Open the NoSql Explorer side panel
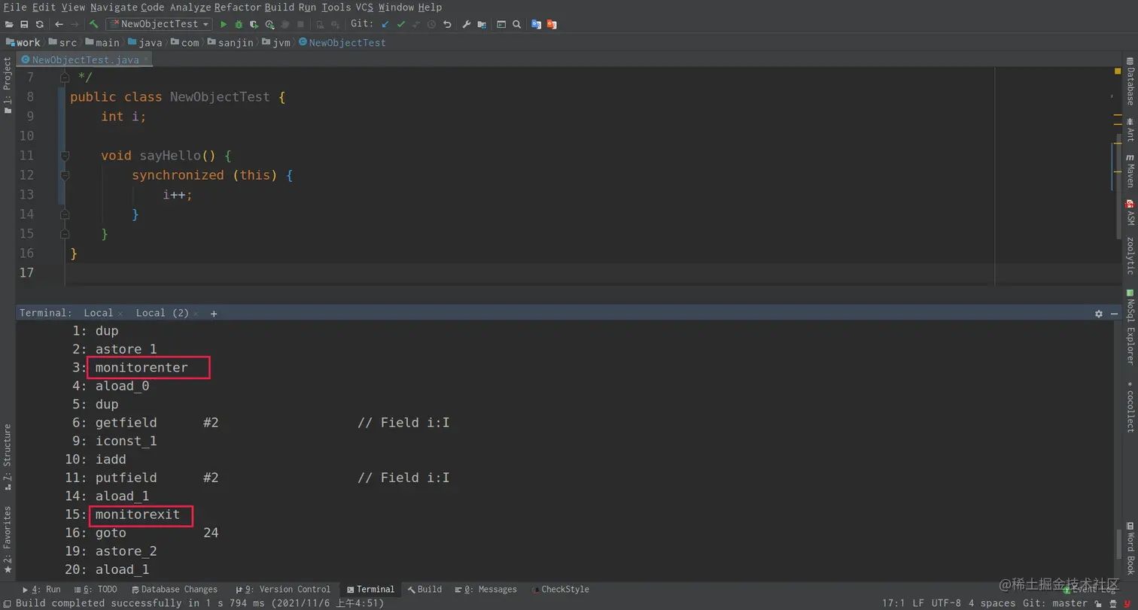Screen dimensions: 1138x610 (1130, 326)
